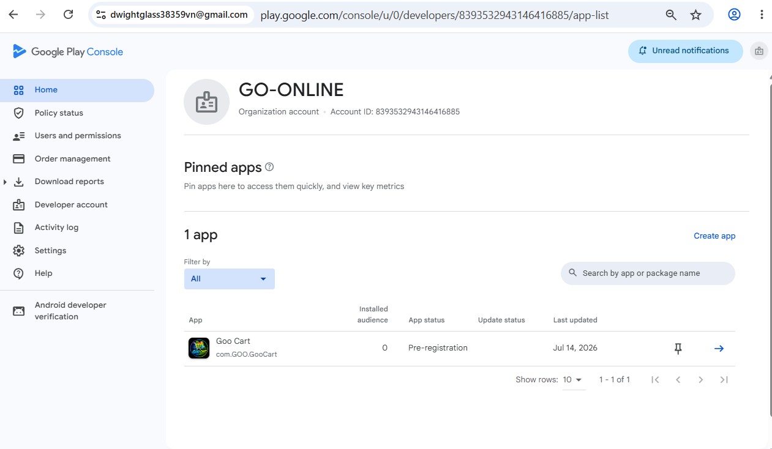This screenshot has height=449, width=772.
Task: Click the Users and permissions people icon
Action: tap(19, 136)
